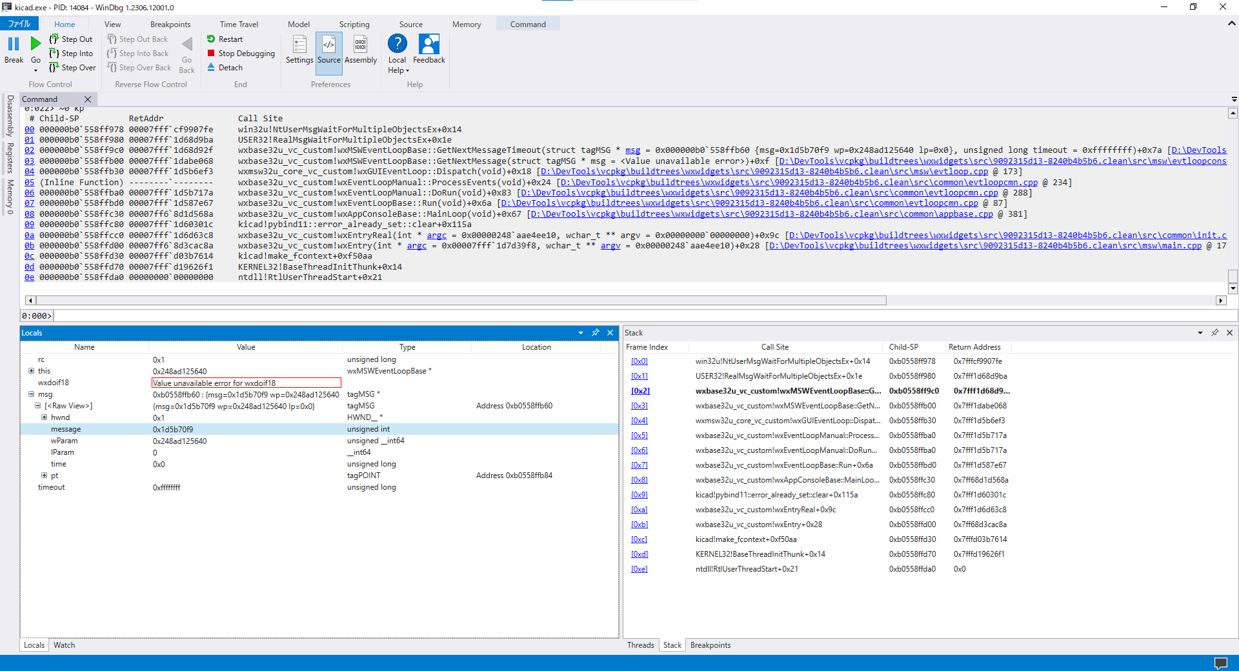The height and width of the screenshot is (671, 1239).
Task: Click the green Go play icon
Action: (35, 44)
